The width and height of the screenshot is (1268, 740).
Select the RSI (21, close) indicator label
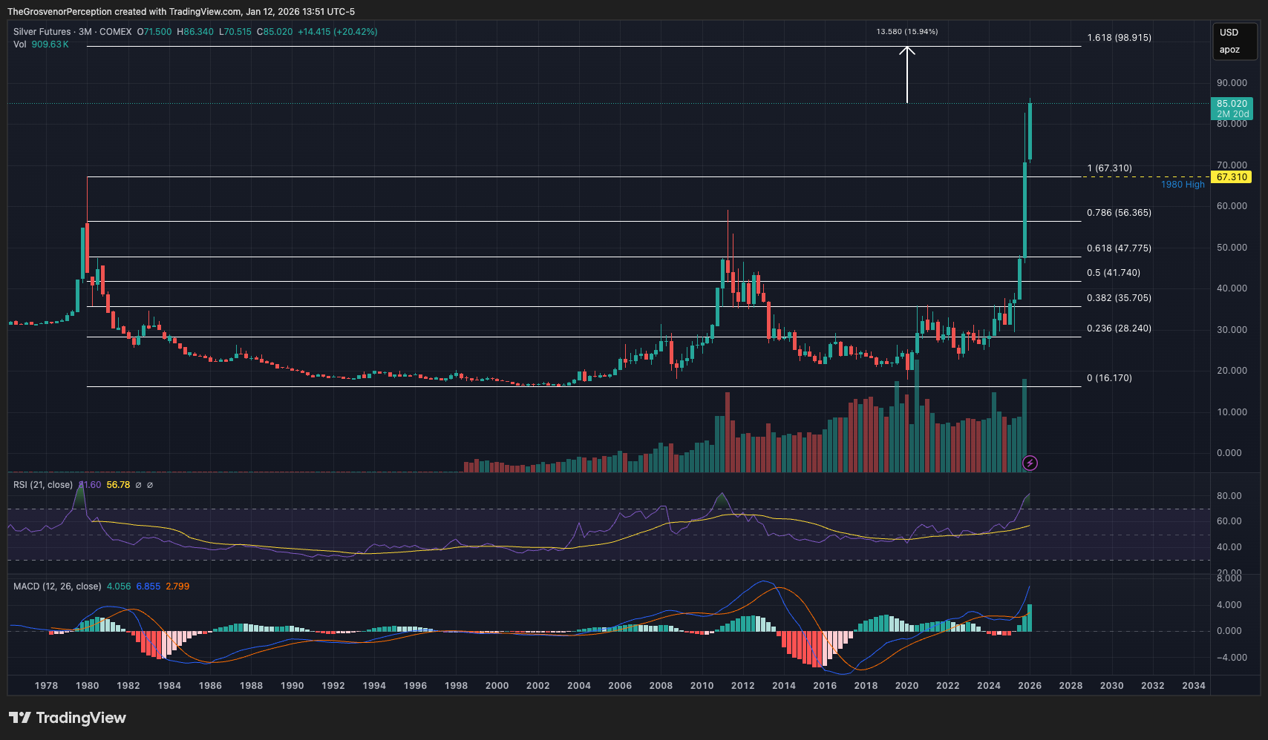click(43, 485)
